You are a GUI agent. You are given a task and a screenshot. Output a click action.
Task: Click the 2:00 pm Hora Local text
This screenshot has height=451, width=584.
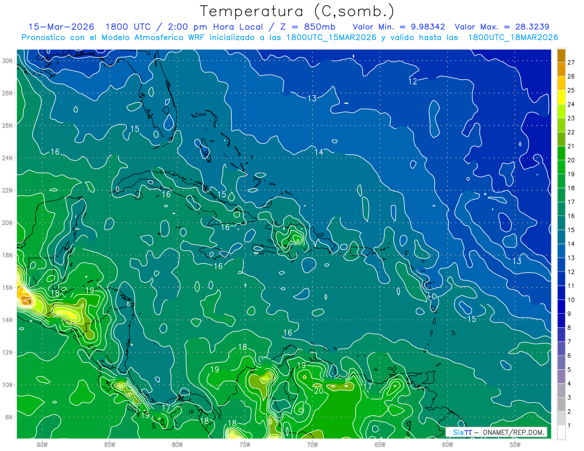[217, 27]
